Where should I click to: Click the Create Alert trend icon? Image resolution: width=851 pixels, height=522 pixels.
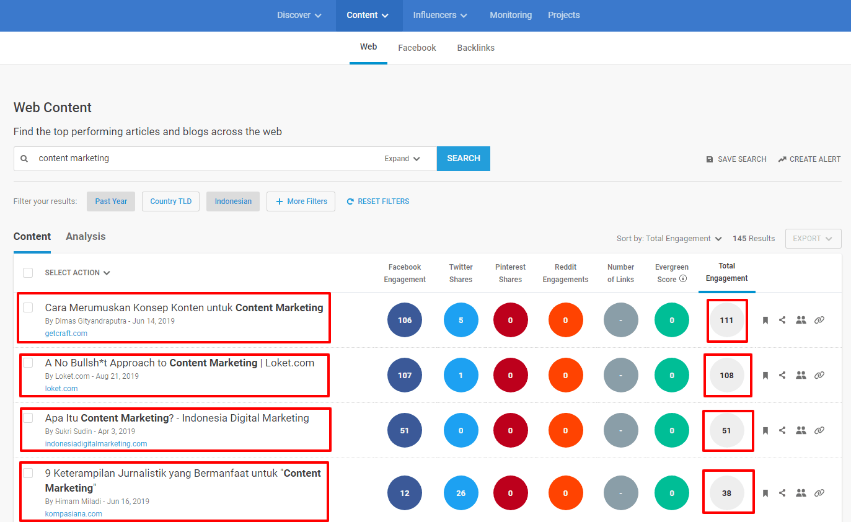click(x=782, y=159)
